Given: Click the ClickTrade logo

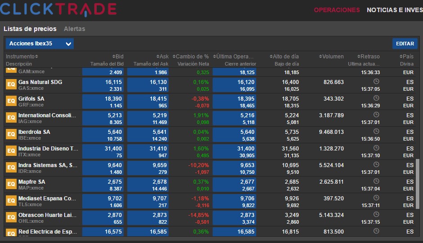Looking at the screenshot, I should tap(58, 10).
